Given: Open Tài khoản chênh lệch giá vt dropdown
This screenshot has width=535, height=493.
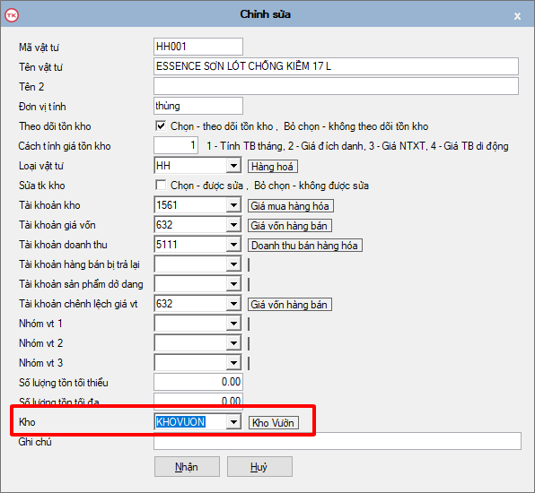Looking at the screenshot, I should (x=233, y=304).
